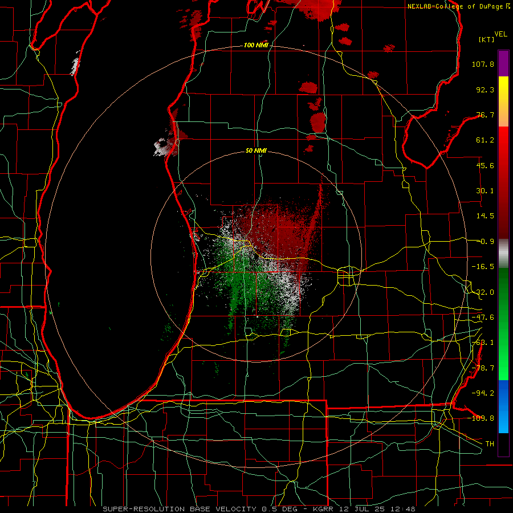Screen dimensions: 513x513
Task: Click the -94.2 velocity scale value
Action: [483, 393]
